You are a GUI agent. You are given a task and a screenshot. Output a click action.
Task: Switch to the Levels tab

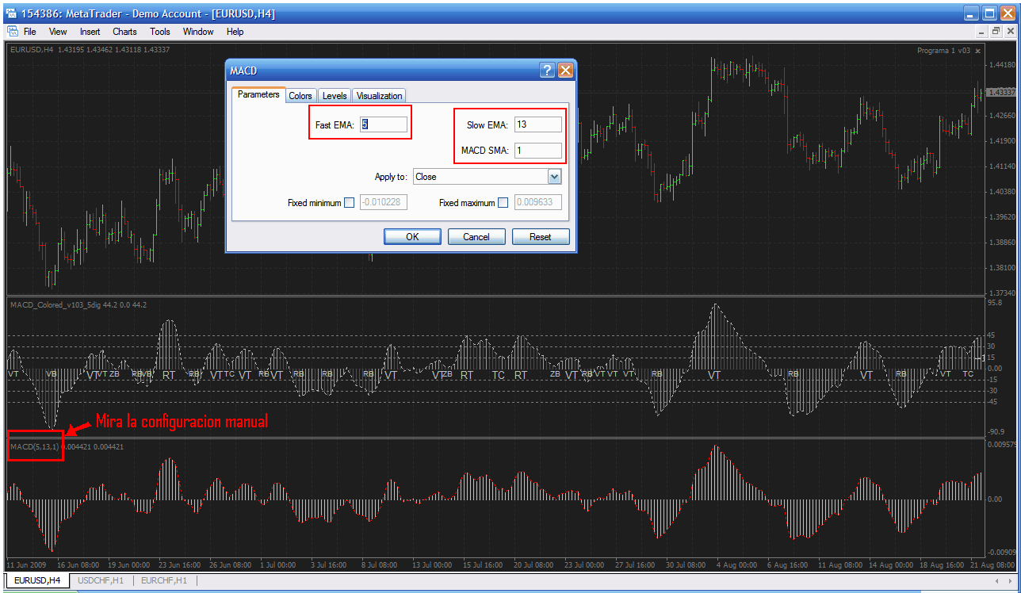[x=335, y=95]
